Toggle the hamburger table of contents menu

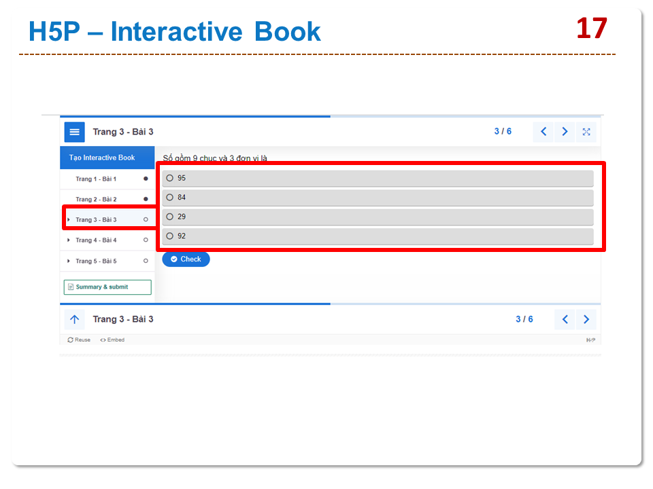click(75, 132)
